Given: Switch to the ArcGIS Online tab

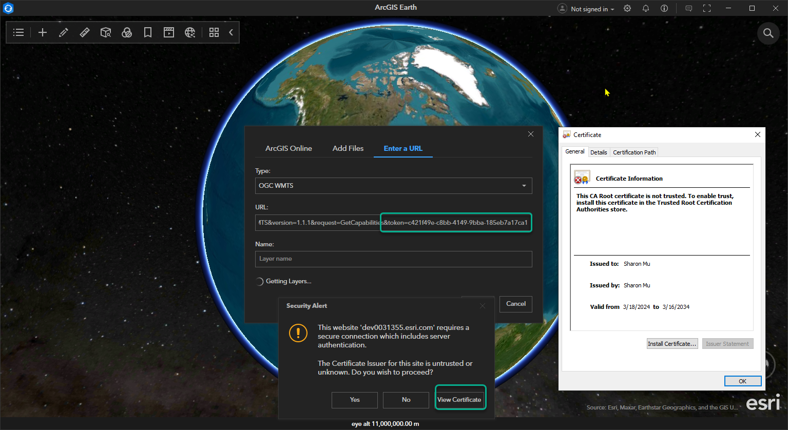Looking at the screenshot, I should [289, 148].
